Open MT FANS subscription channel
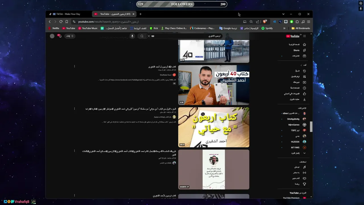This screenshot has width=364, height=205. tap(298, 147)
